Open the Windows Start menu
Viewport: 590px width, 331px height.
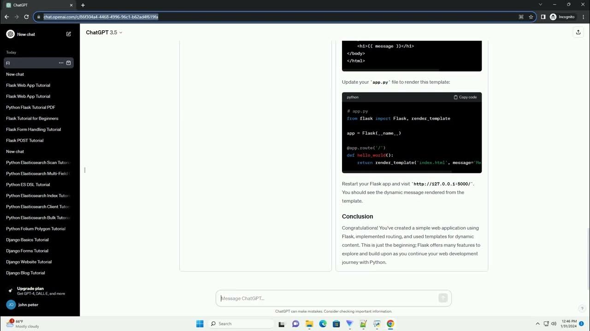(x=200, y=324)
